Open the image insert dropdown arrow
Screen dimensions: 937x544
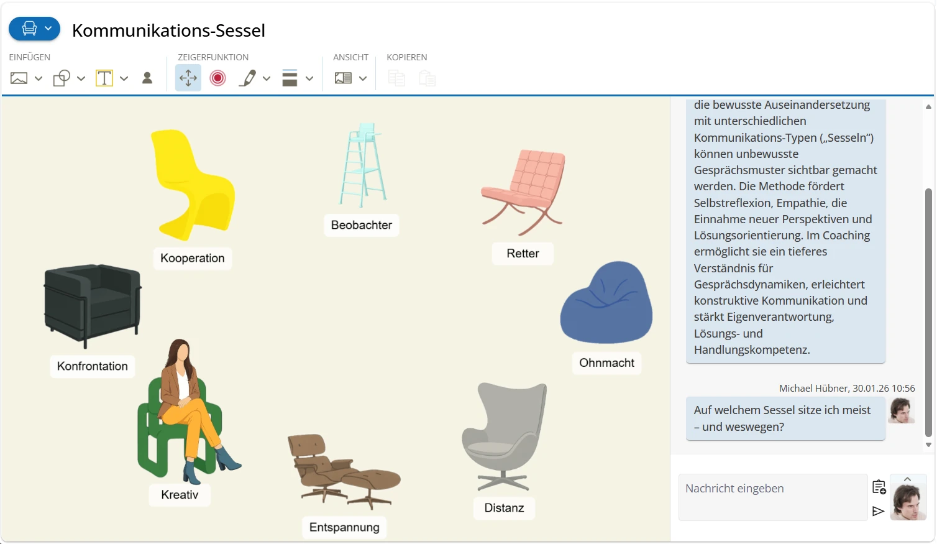pos(39,78)
